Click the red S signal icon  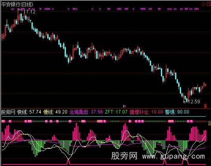pyautogui.click(x=205, y=106)
